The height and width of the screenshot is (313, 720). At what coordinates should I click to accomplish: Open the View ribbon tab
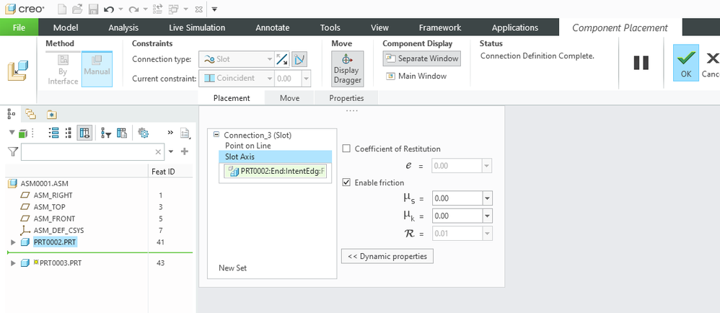379,27
